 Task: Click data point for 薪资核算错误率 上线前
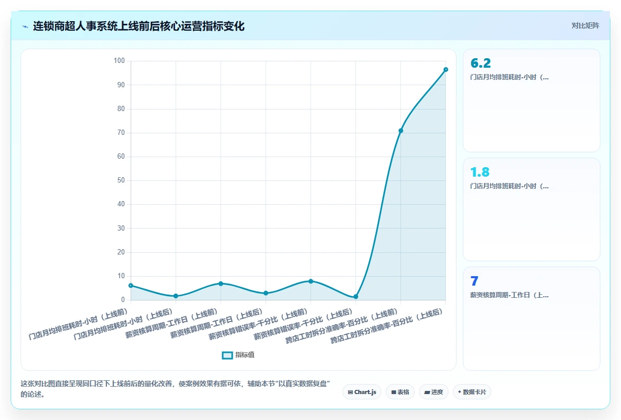click(311, 281)
